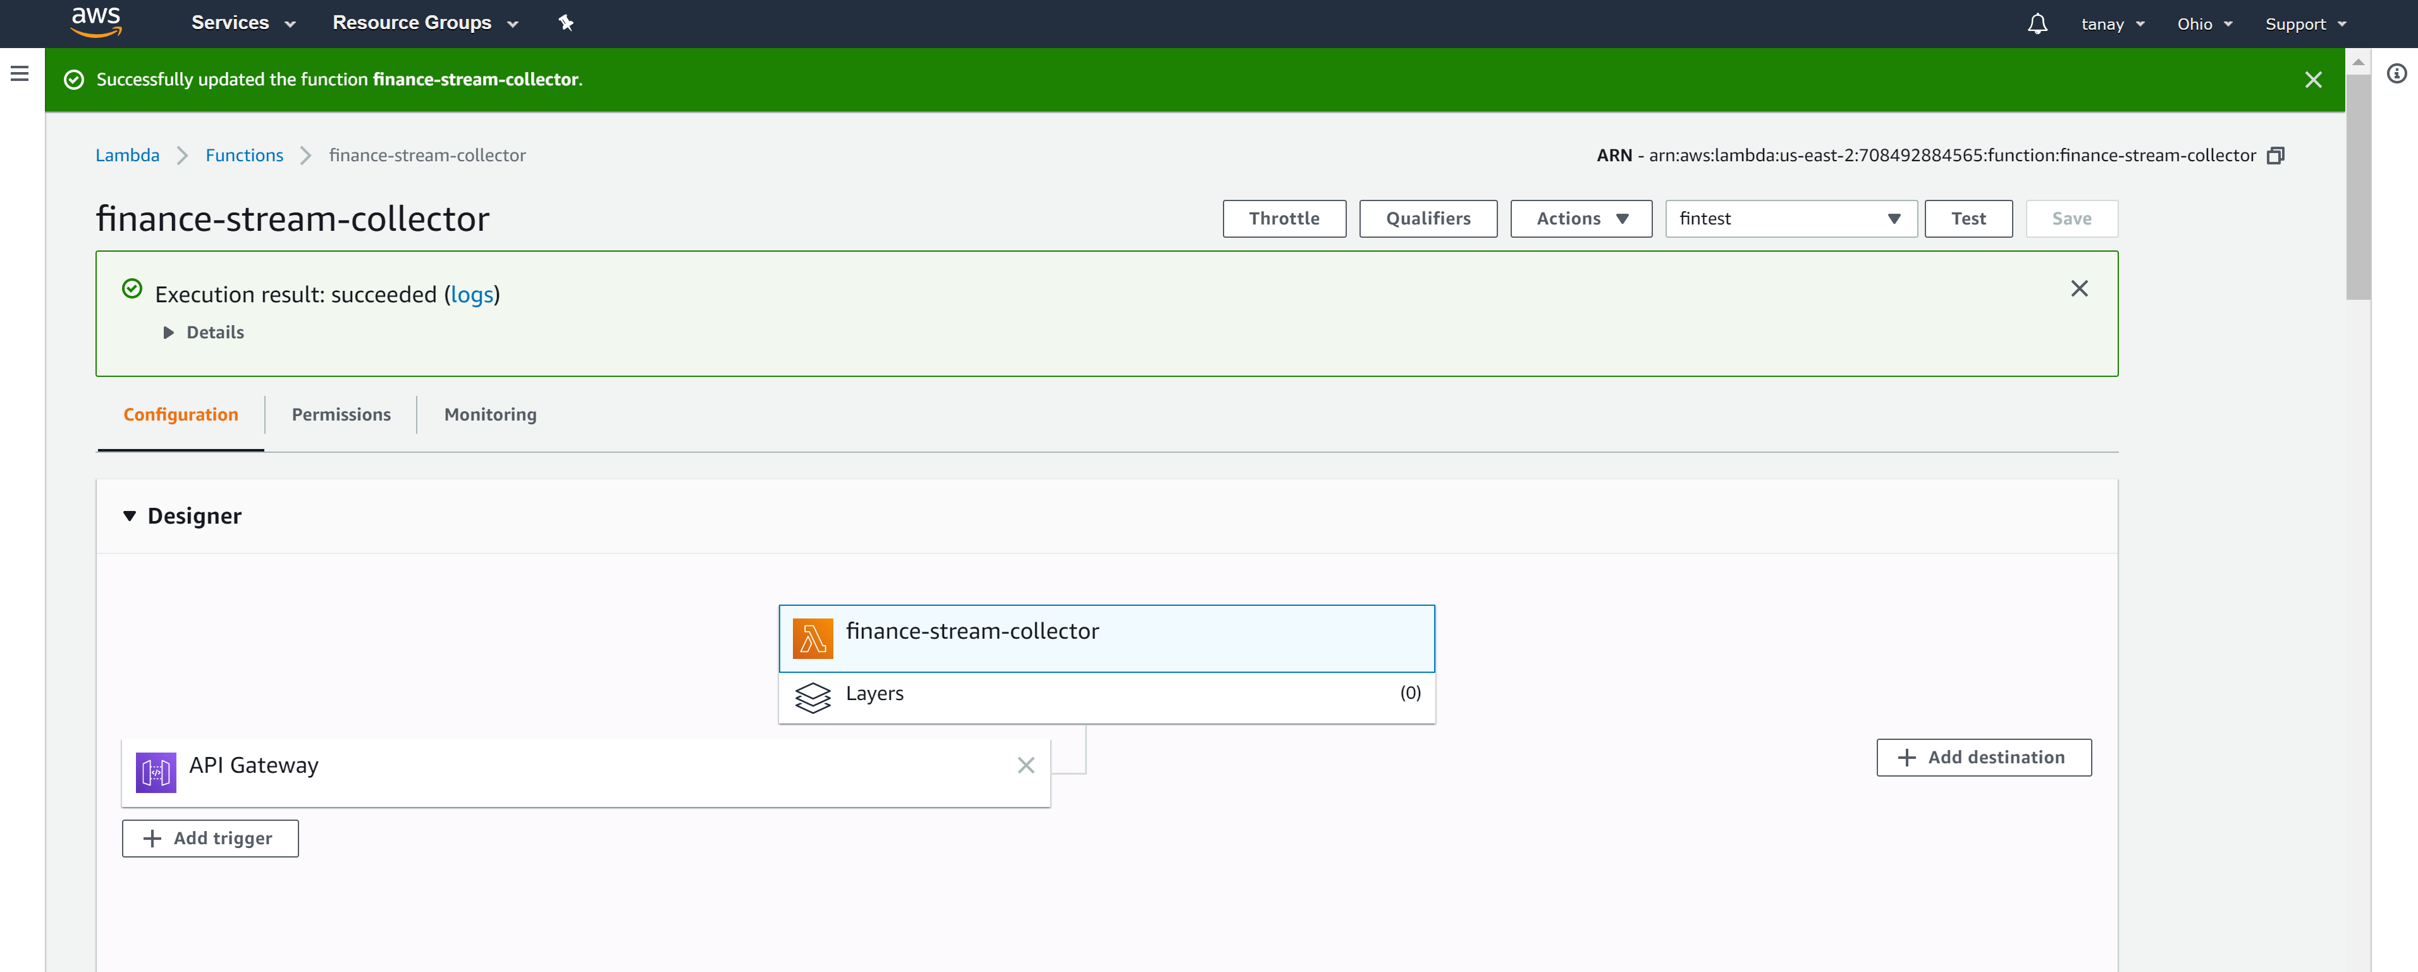Click the Lambda function icon in Designer
This screenshot has width=2418, height=972.
point(813,637)
